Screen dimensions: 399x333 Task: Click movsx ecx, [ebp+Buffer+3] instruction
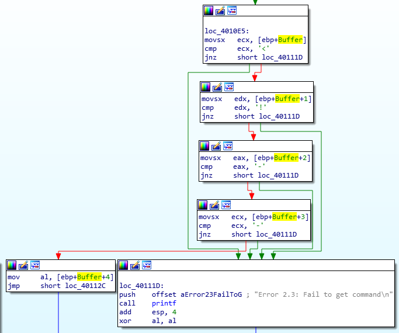point(254,217)
